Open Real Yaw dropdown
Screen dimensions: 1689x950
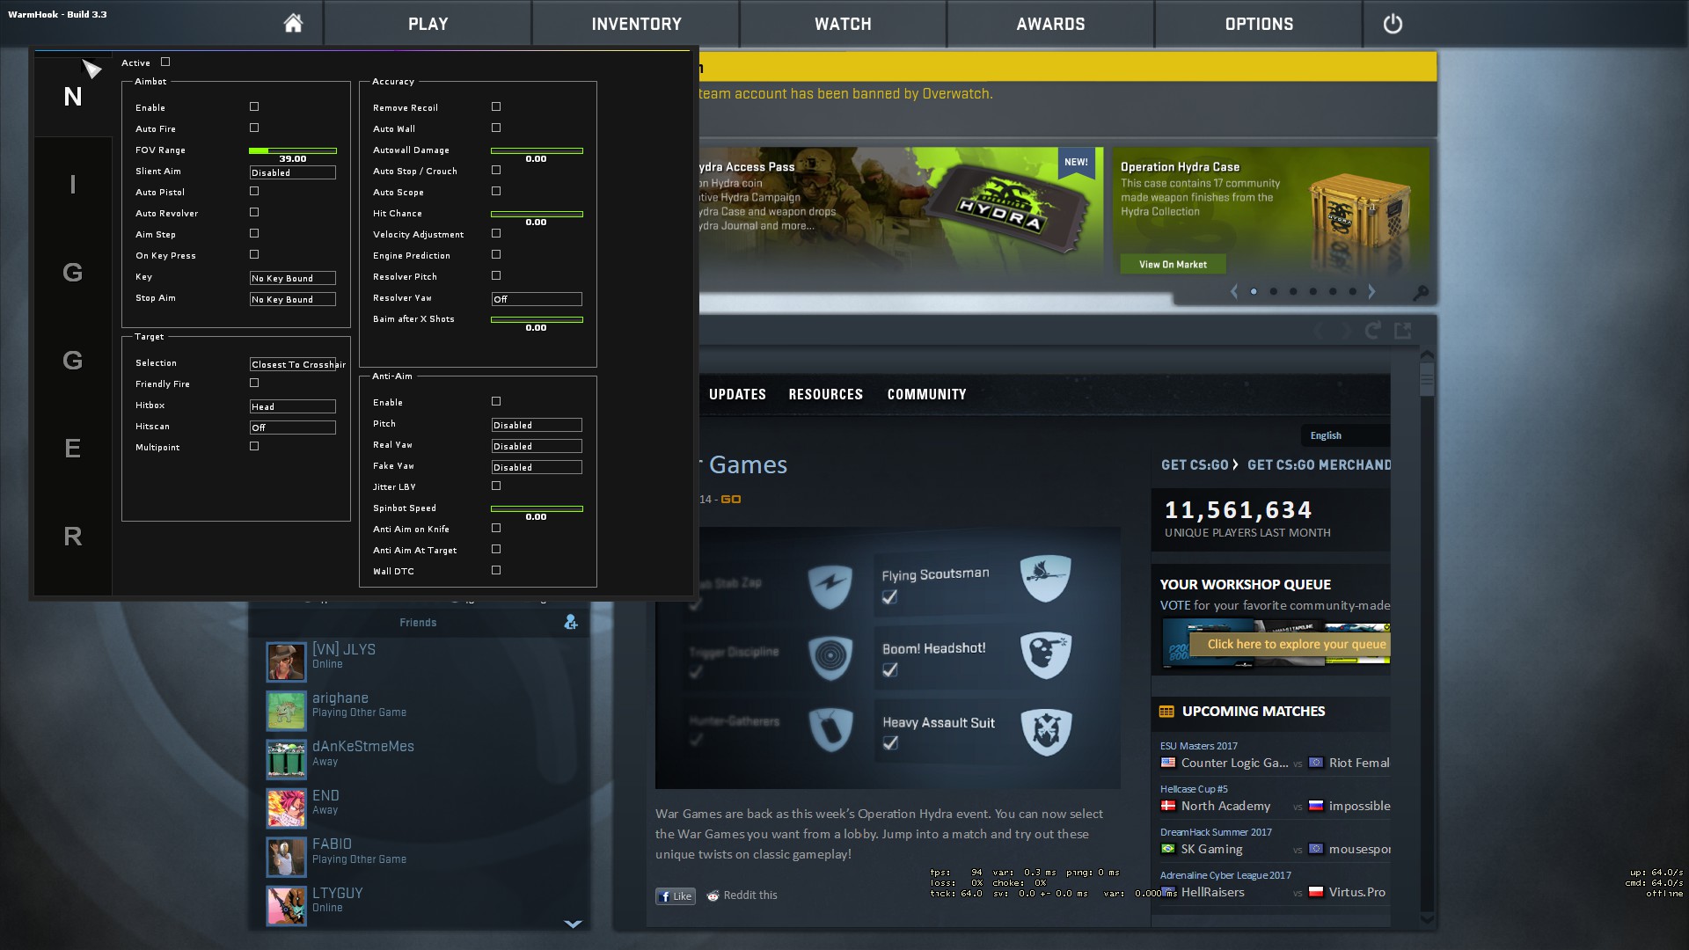537,446
